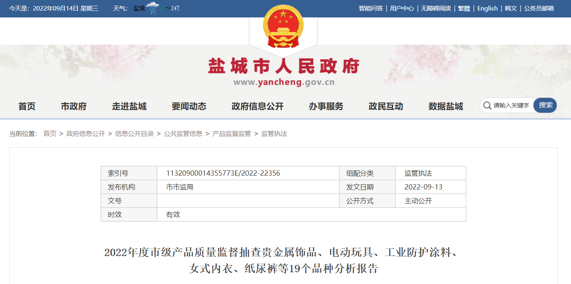Click the national emblem logo
Viewport: 571px width, 284px height.
pyautogui.click(x=283, y=26)
